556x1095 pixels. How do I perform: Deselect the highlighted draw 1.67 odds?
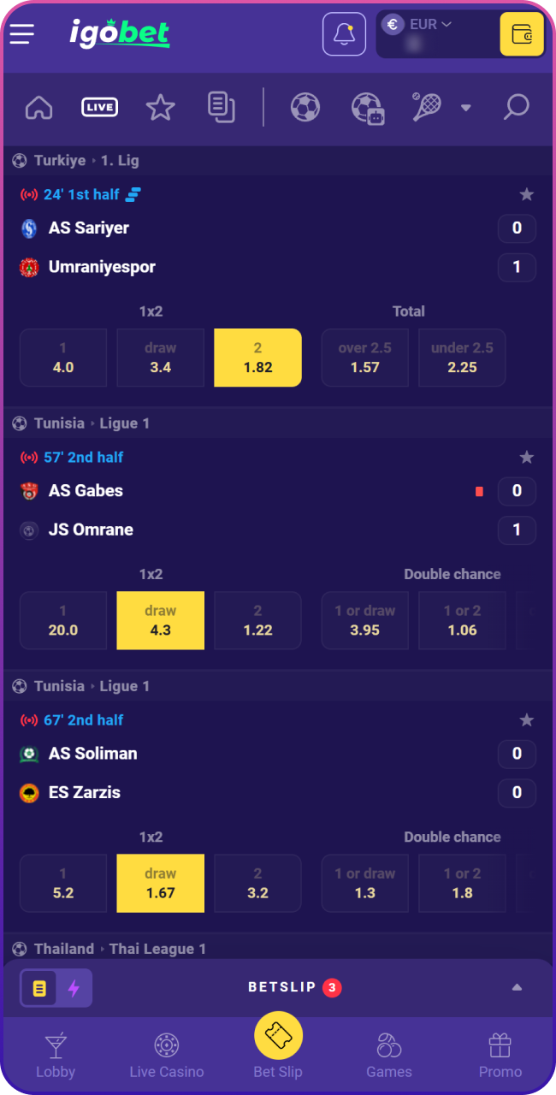click(x=160, y=883)
